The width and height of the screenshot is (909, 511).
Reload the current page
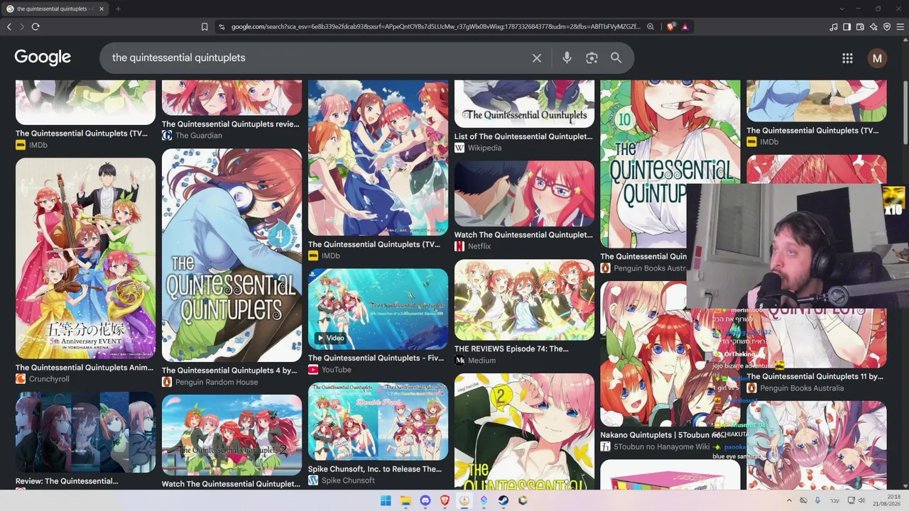36,27
